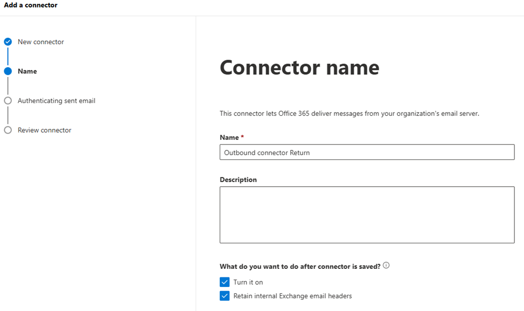Click the Authenticating sent email step circle
The height and width of the screenshot is (311, 524).
[x=7, y=100]
